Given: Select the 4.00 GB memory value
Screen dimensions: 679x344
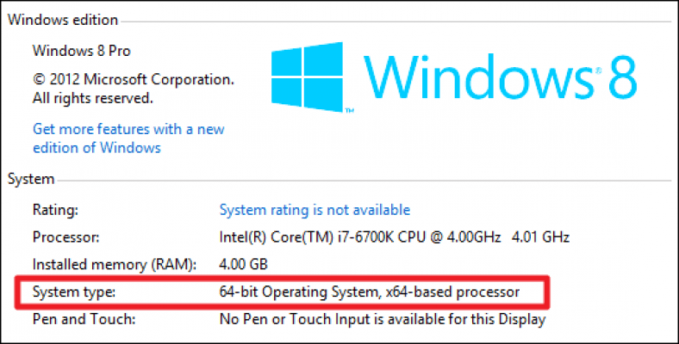Looking at the screenshot, I should click(x=243, y=264).
